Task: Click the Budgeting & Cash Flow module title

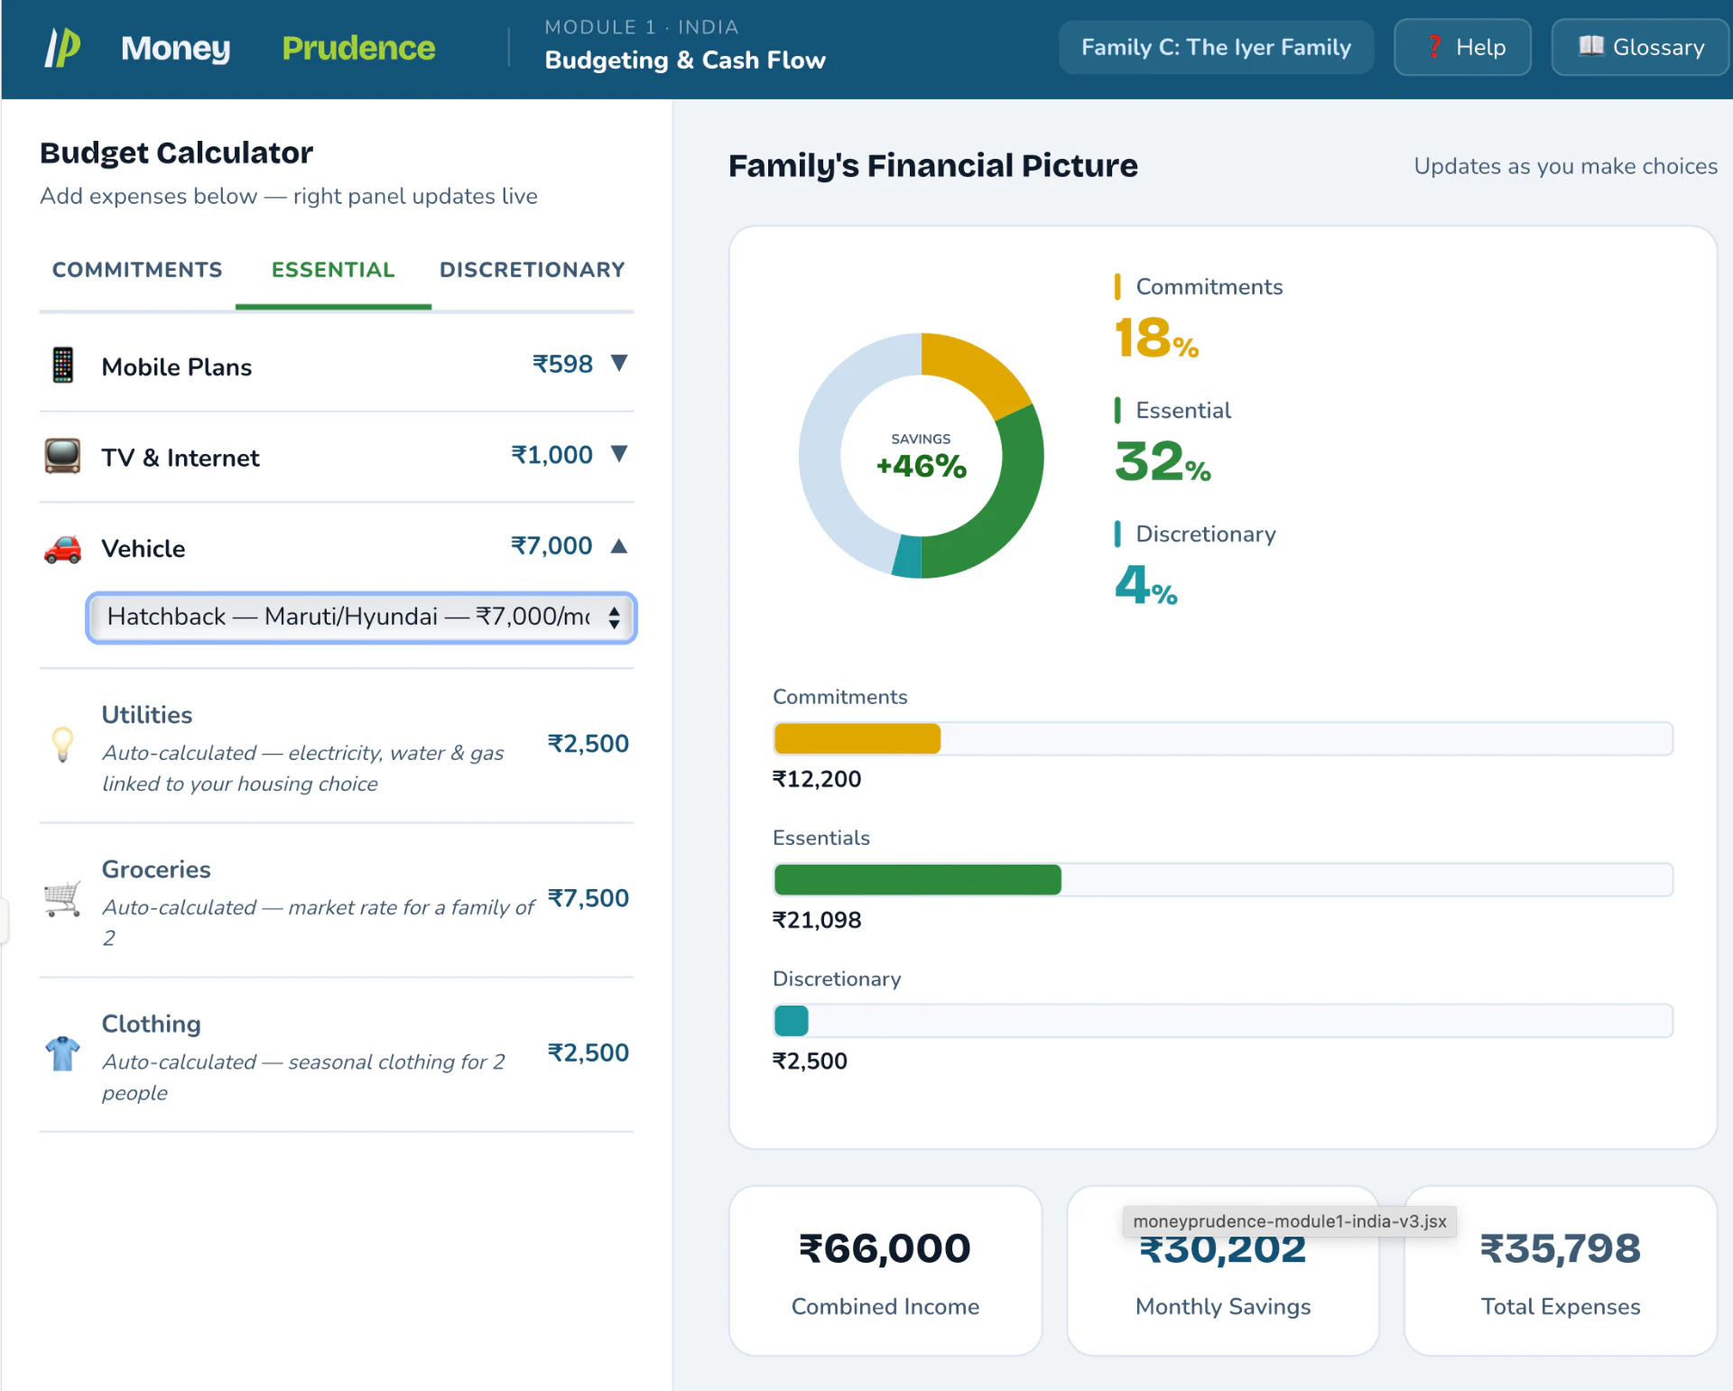Action: (x=685, y=60)
